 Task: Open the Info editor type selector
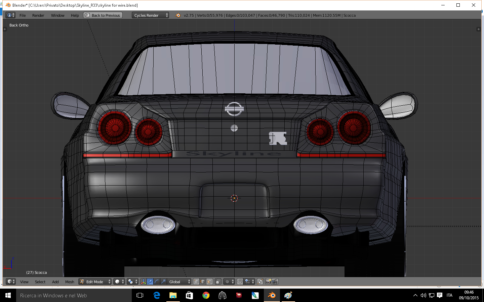point(10,15)
